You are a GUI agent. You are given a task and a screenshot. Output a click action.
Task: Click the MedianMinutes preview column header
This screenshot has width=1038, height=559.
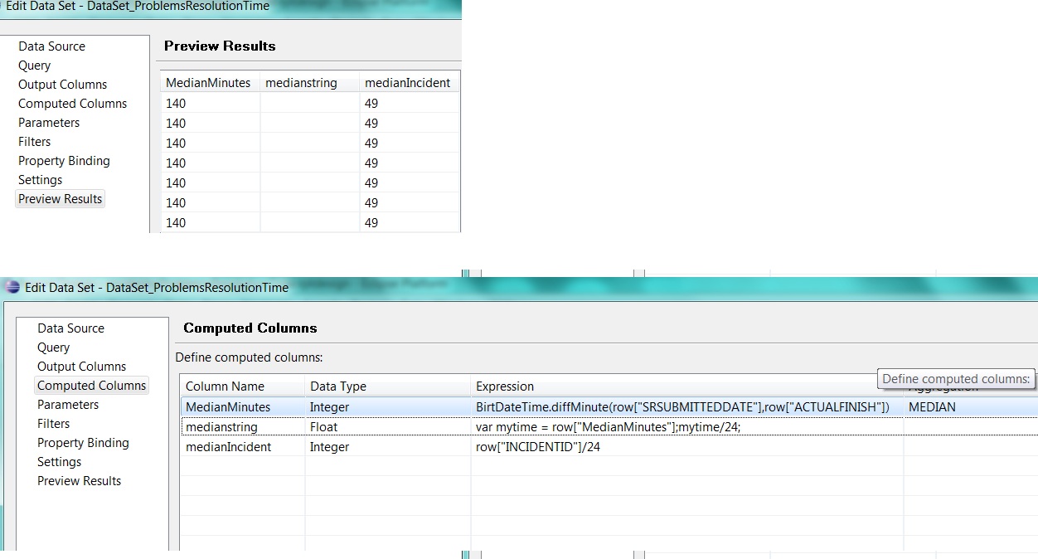coord(210,82)
